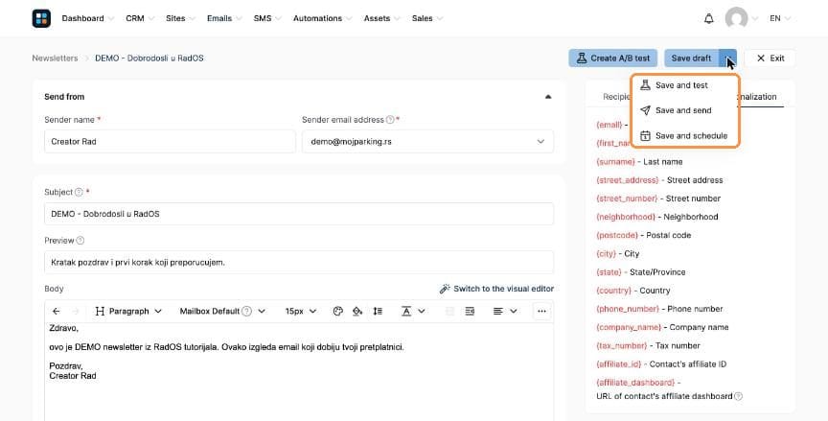Click Switch to the visual editor link

[x=496, y=289]
